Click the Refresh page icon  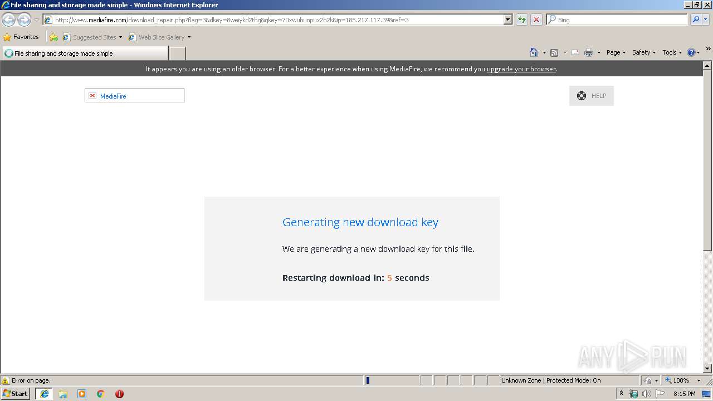coord(522,20)
